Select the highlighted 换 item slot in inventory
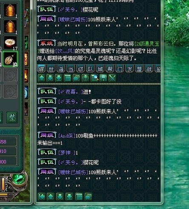 (10, 59)
